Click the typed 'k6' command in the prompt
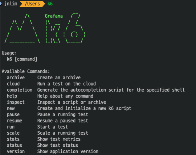Screen dimensions: 196x155 pos(50,4)
